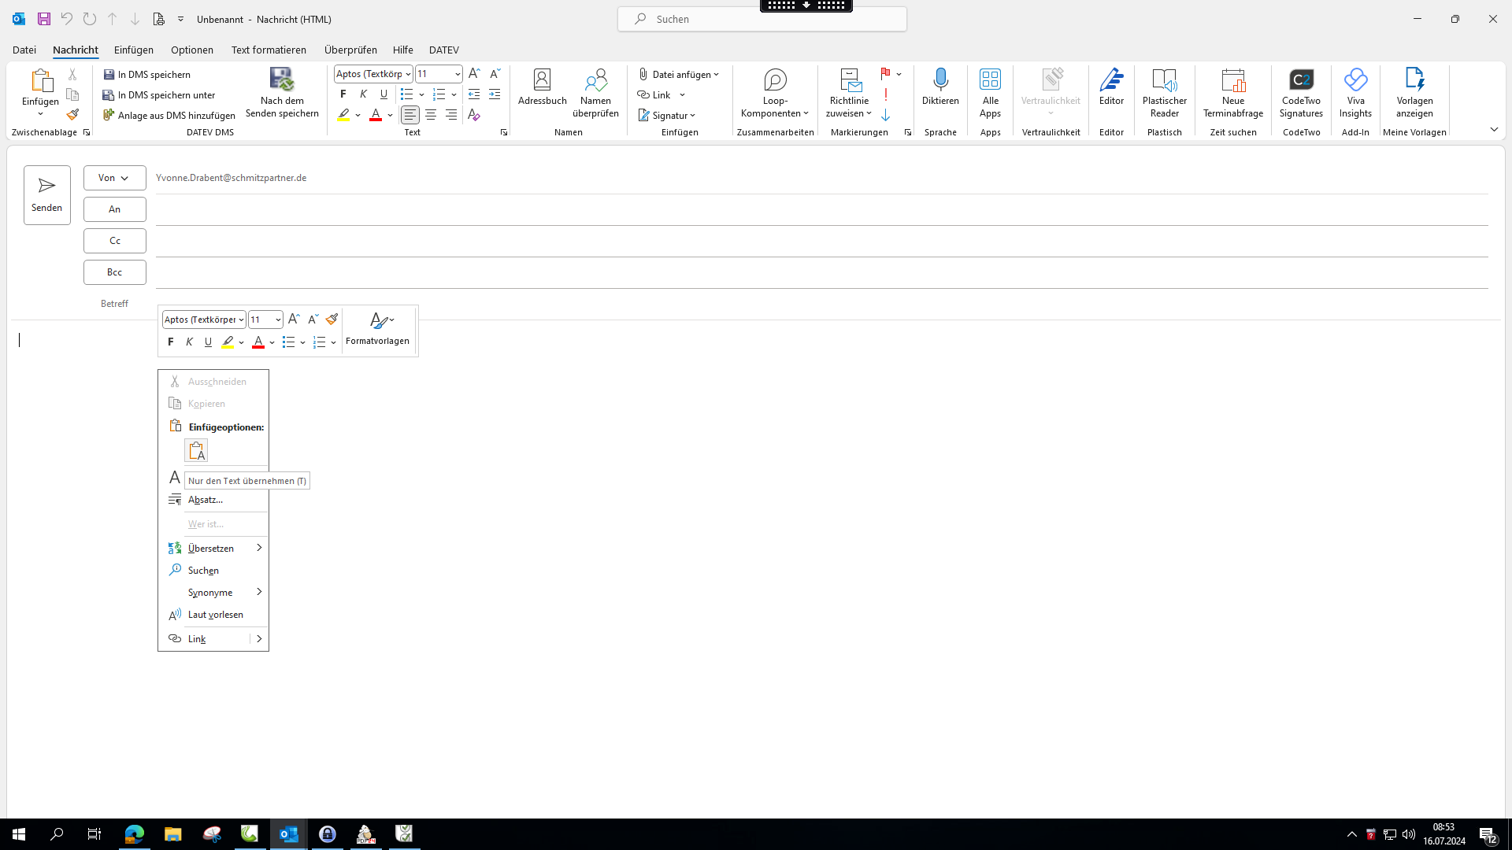1512x850 pixels.
Task: Click the Viva Insights icon
Action: tap(1355, 79)
